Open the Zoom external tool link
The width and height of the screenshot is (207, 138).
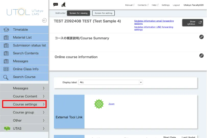coord(112,104)
